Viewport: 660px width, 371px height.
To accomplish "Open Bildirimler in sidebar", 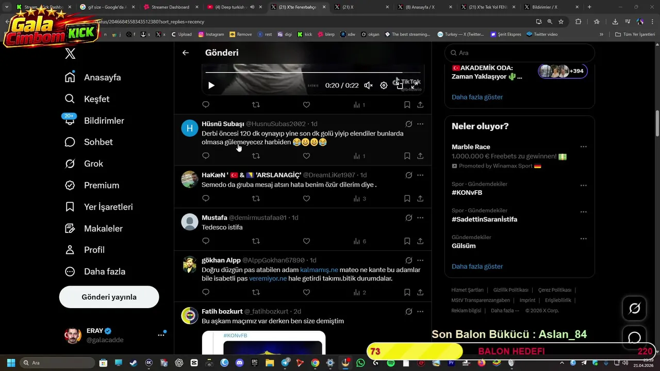I will click(x=94, y=121).
